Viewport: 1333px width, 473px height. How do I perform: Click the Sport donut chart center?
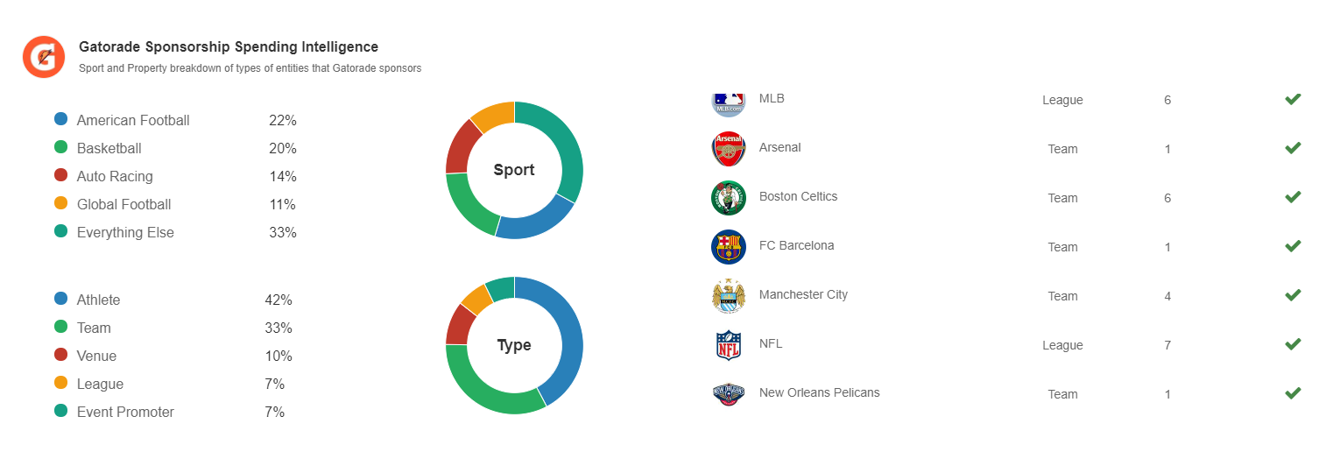[514, 170]
